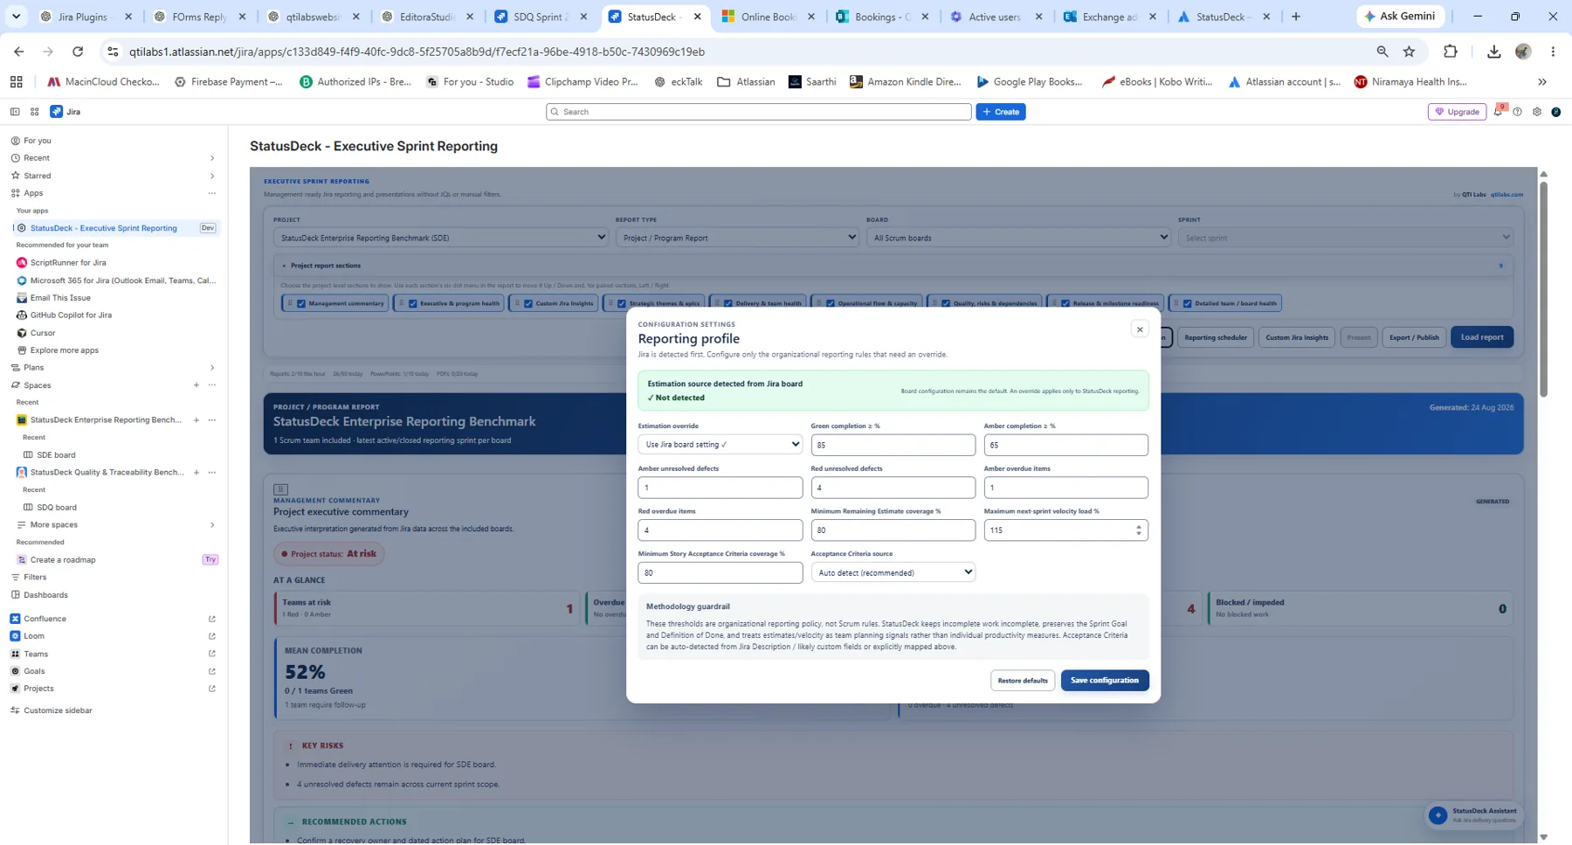The width and height of the screenshot is (1572, 845).
Task: Add a new space plus icon
Action: coord(196,385)
